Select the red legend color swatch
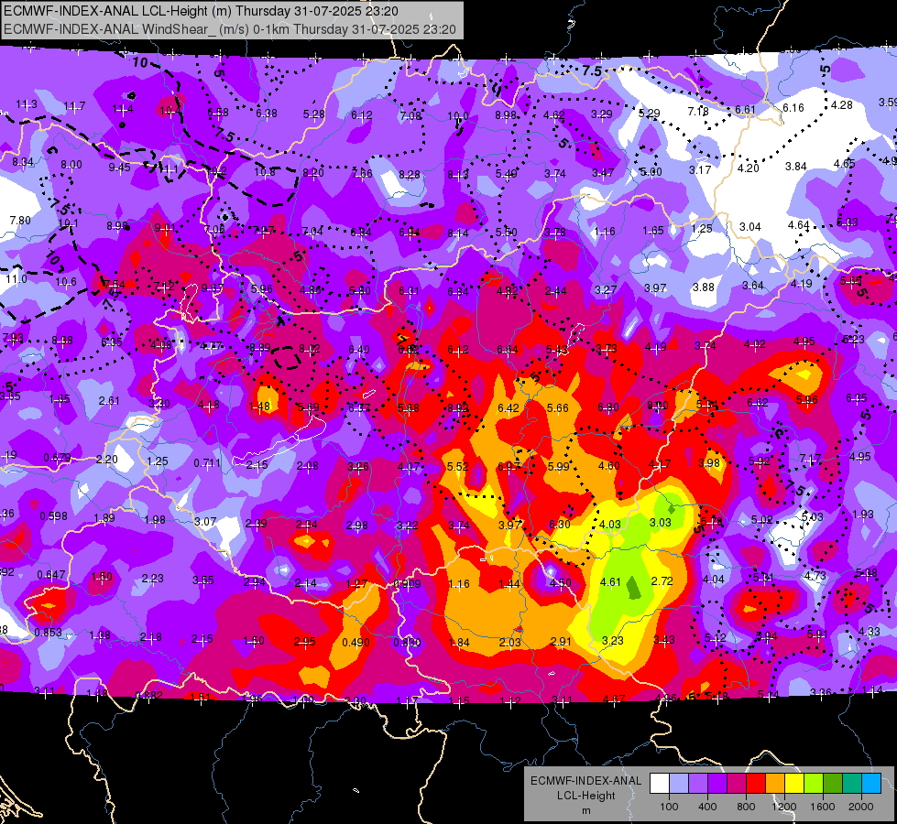Screen dimensions: 897x824 [756, 784]
